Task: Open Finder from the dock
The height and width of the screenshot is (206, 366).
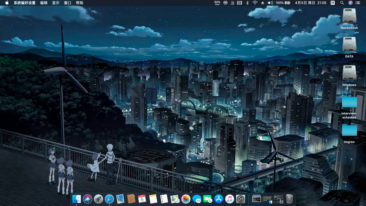Action: point(77,199)
